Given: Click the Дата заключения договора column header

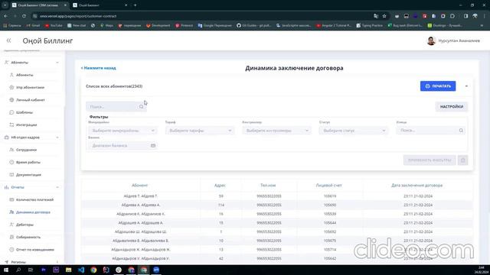Looking at the screenshot, I should 416,185.
